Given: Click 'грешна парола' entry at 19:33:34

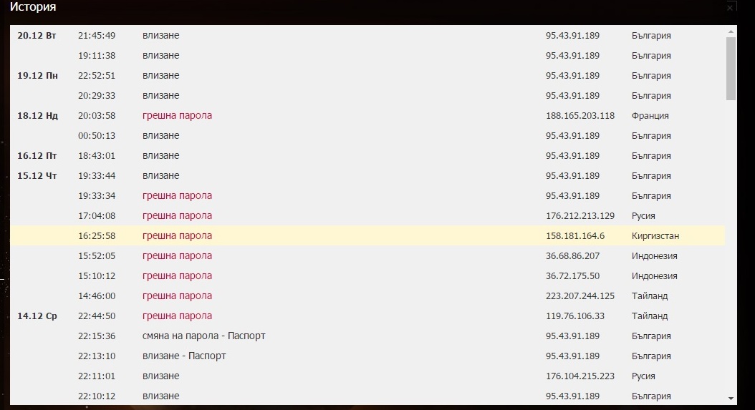Looking at the screenshot, I should pos(177,196).
